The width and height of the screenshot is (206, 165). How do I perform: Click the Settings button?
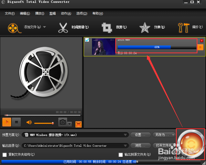(x=140, y=135)
